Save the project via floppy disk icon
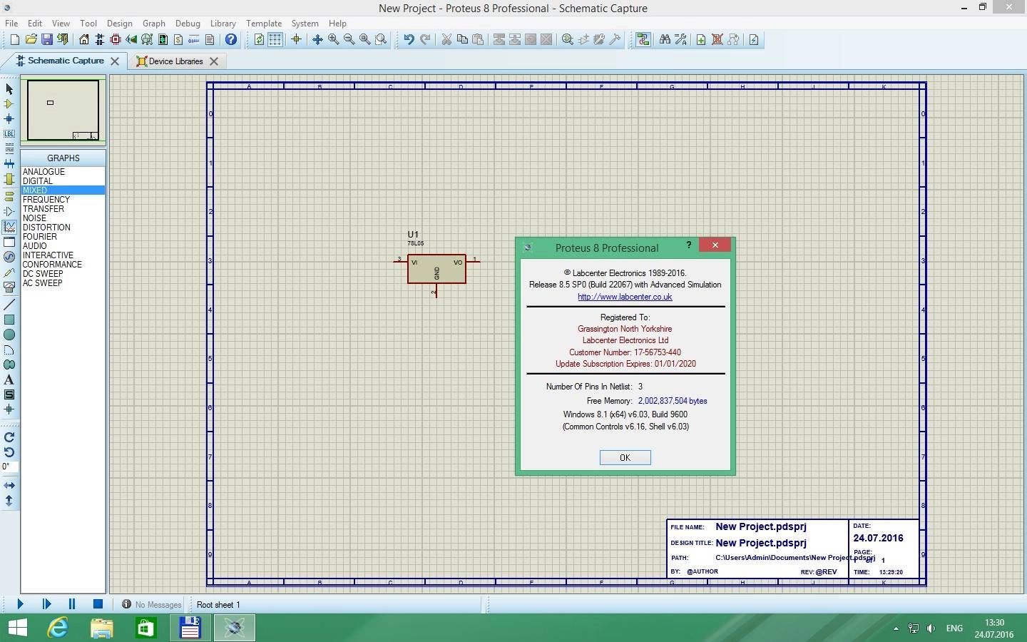The height and width of the screenshot is (642, 1027). click(47, 39)
